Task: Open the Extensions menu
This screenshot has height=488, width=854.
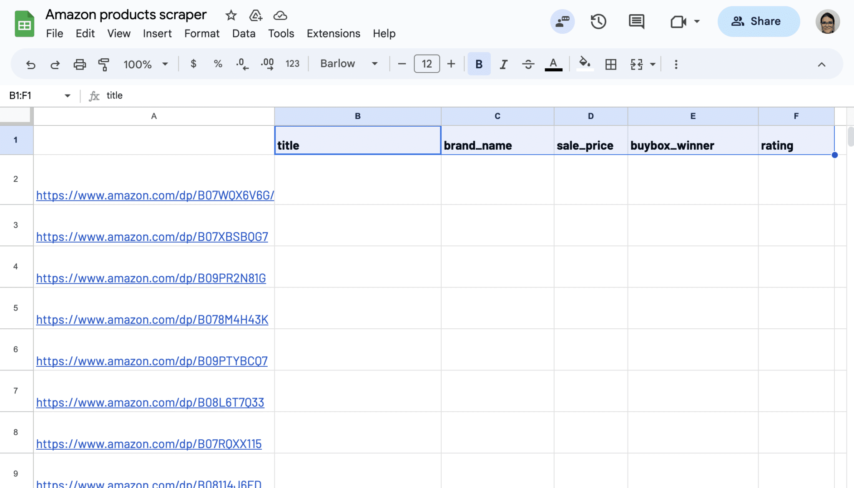Action: pyautogui.click(x=333, y=33)
